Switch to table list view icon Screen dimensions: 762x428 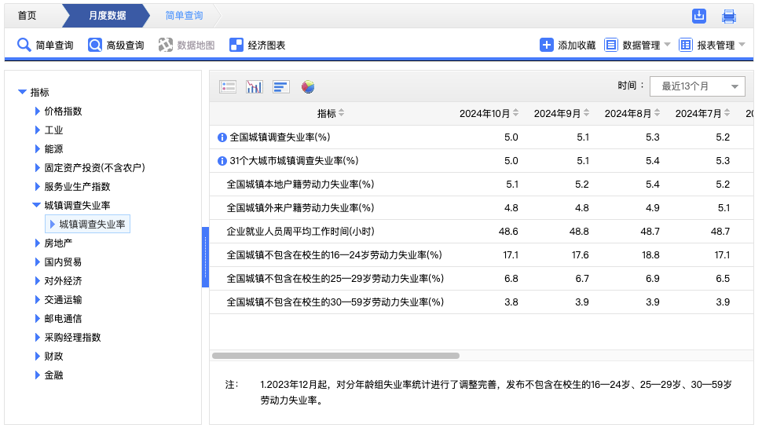coord(228,86)
